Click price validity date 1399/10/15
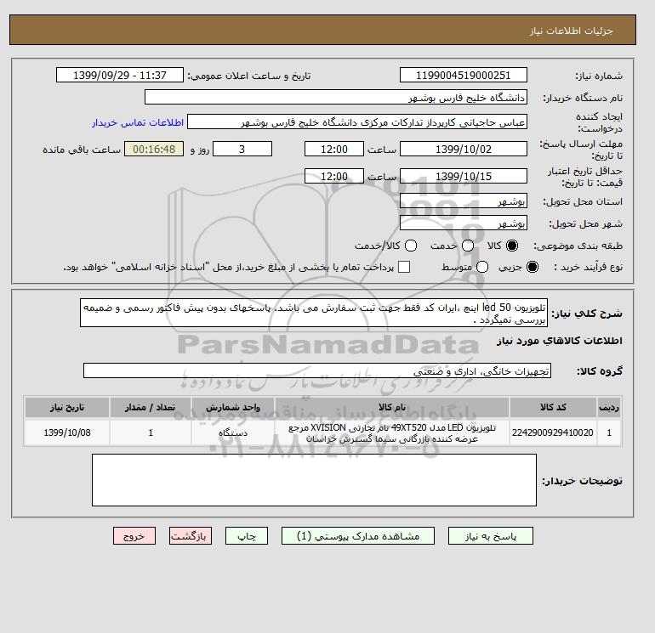The width and height of the screenshot is (655, 633). 464,176
